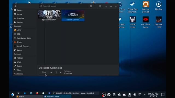This screenshot has height=98, width=175.
Task: Open the speaker volume tray icon
Action: pos(119,95)
